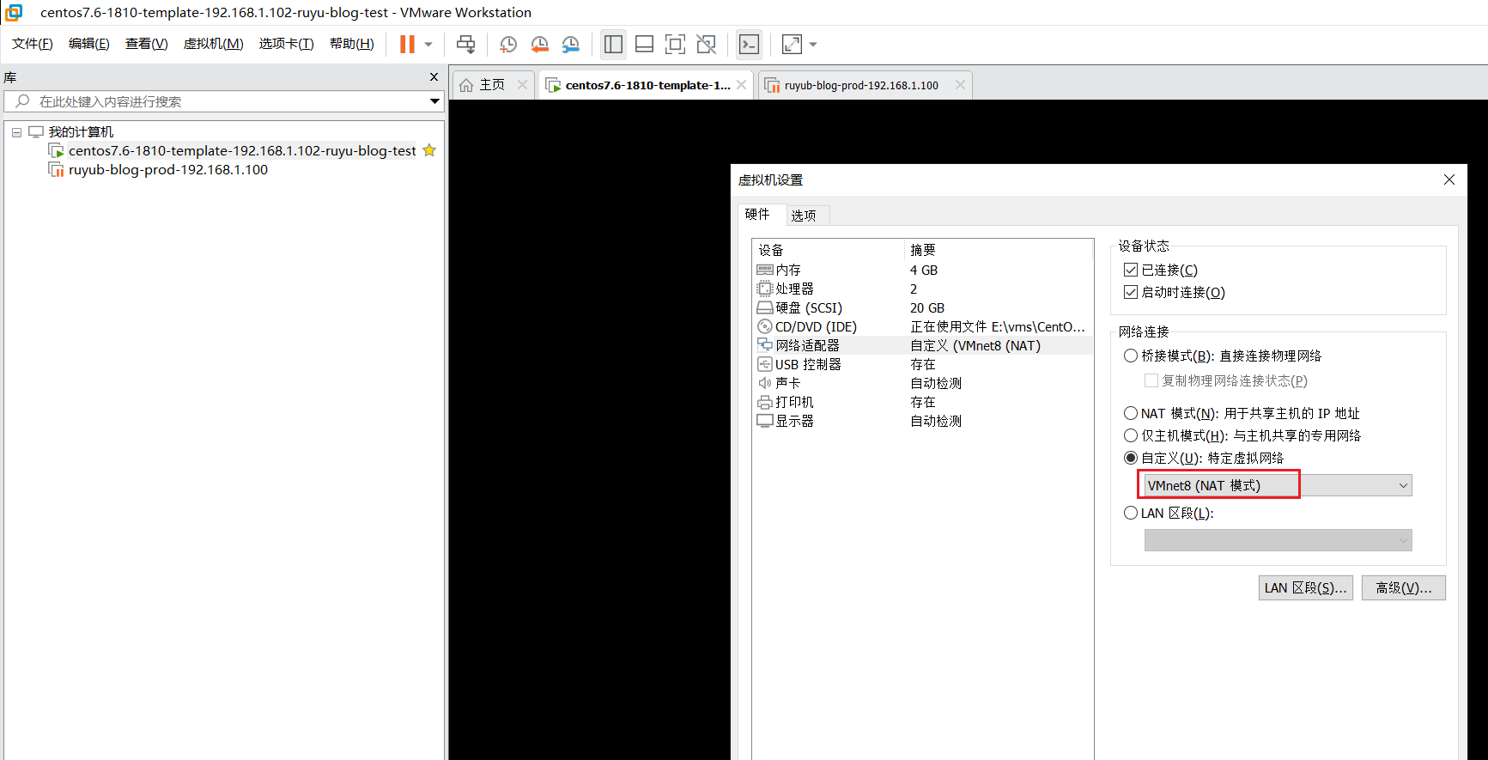Switch to the 主页 home tab
The height and width of the screenshot is (760, 1488).
point(491,85)
